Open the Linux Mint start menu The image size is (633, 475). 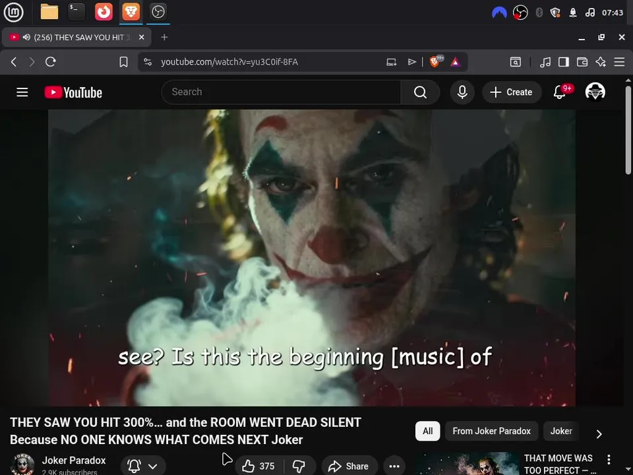click(x=13, y=12)
